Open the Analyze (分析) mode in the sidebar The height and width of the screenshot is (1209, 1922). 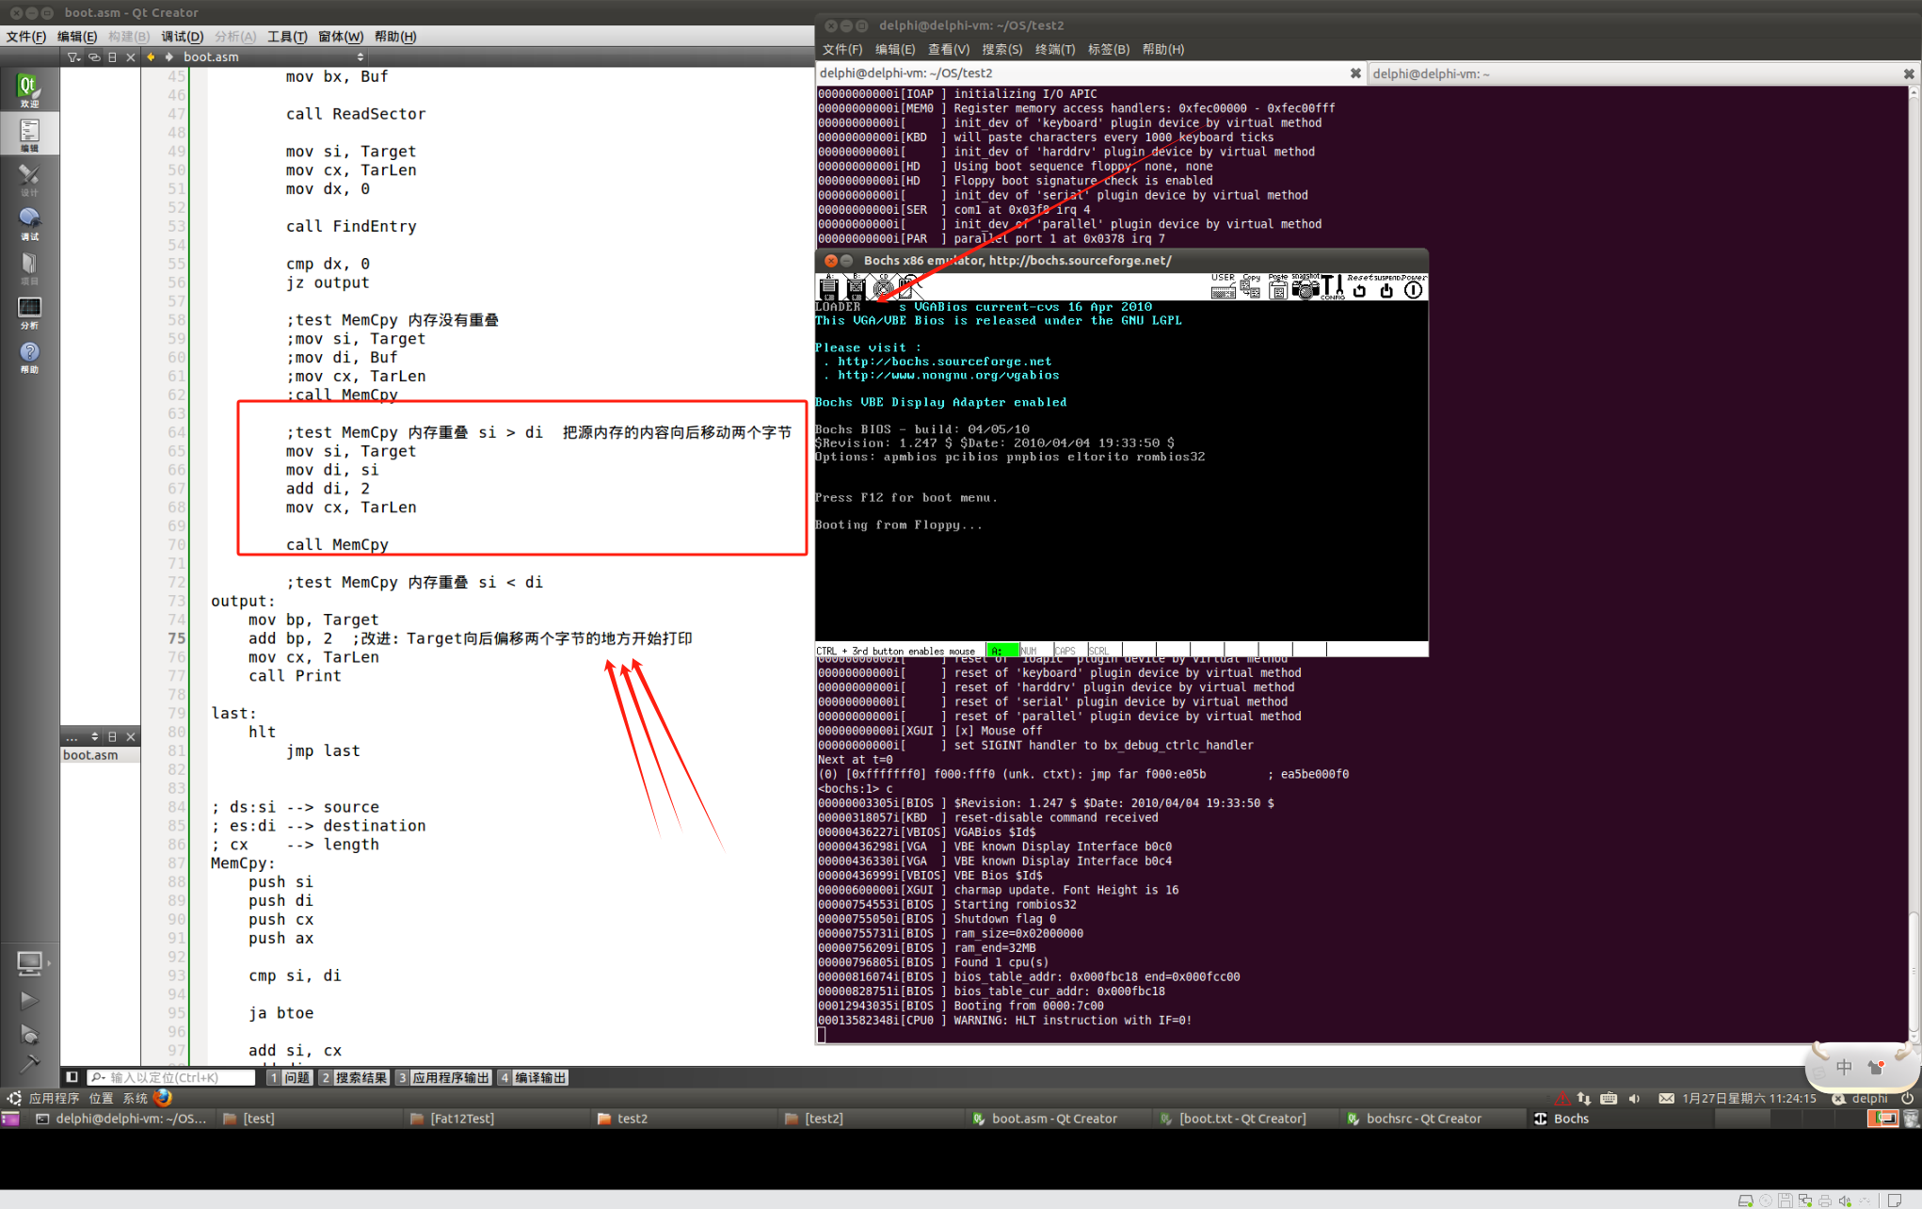click(x=28, y=313)
